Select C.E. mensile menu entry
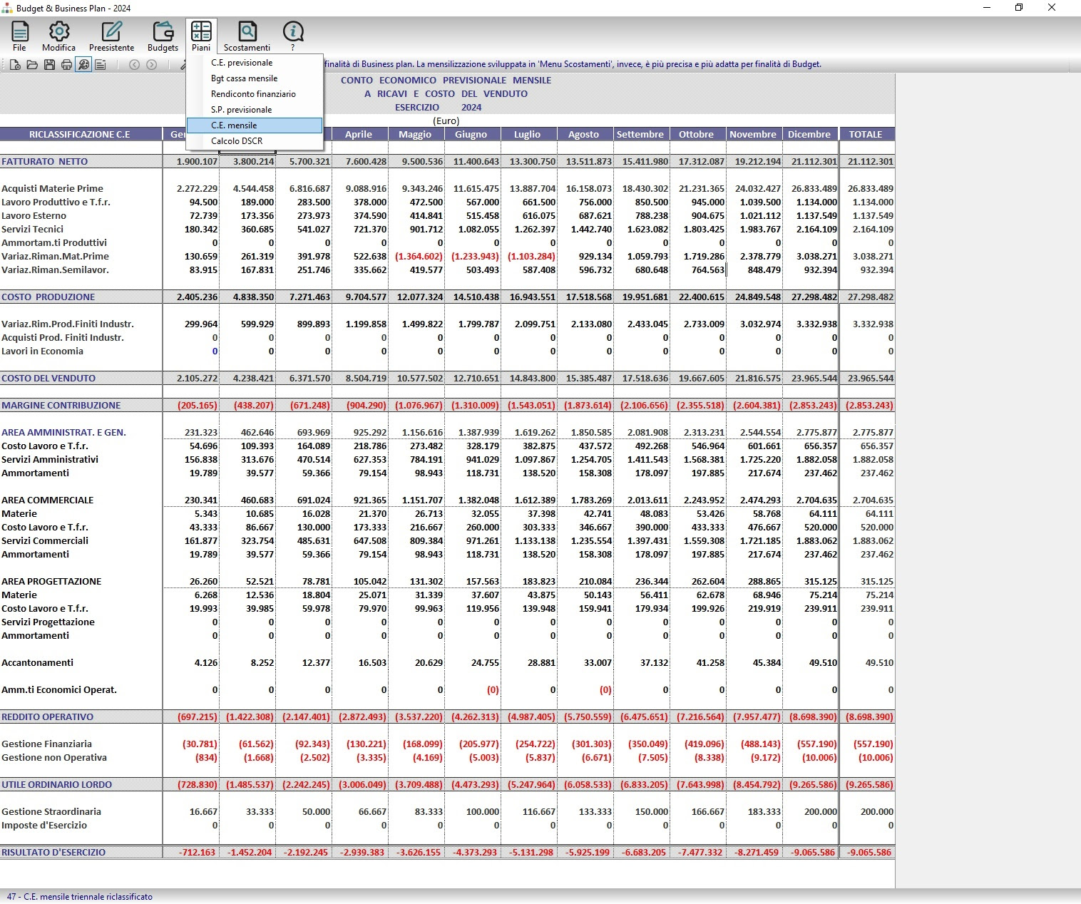This screenshot has height=904, width=1081. (x=255, y=125)
